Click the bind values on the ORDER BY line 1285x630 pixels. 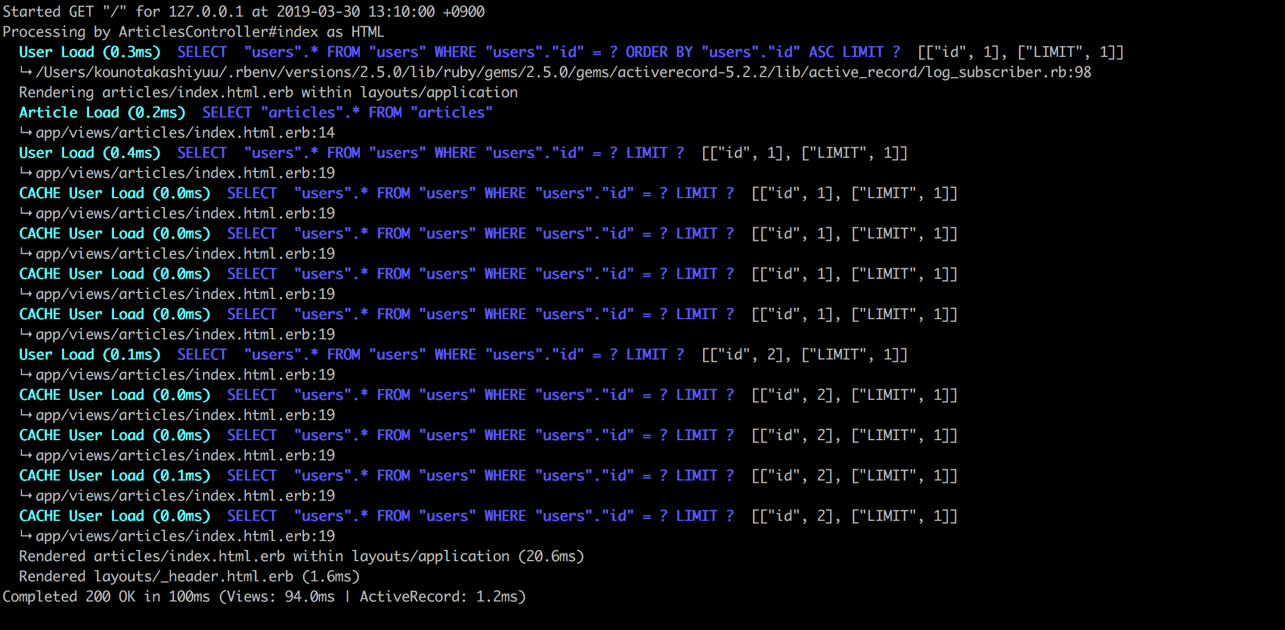pyautogui.click(x=1021, y=52)
